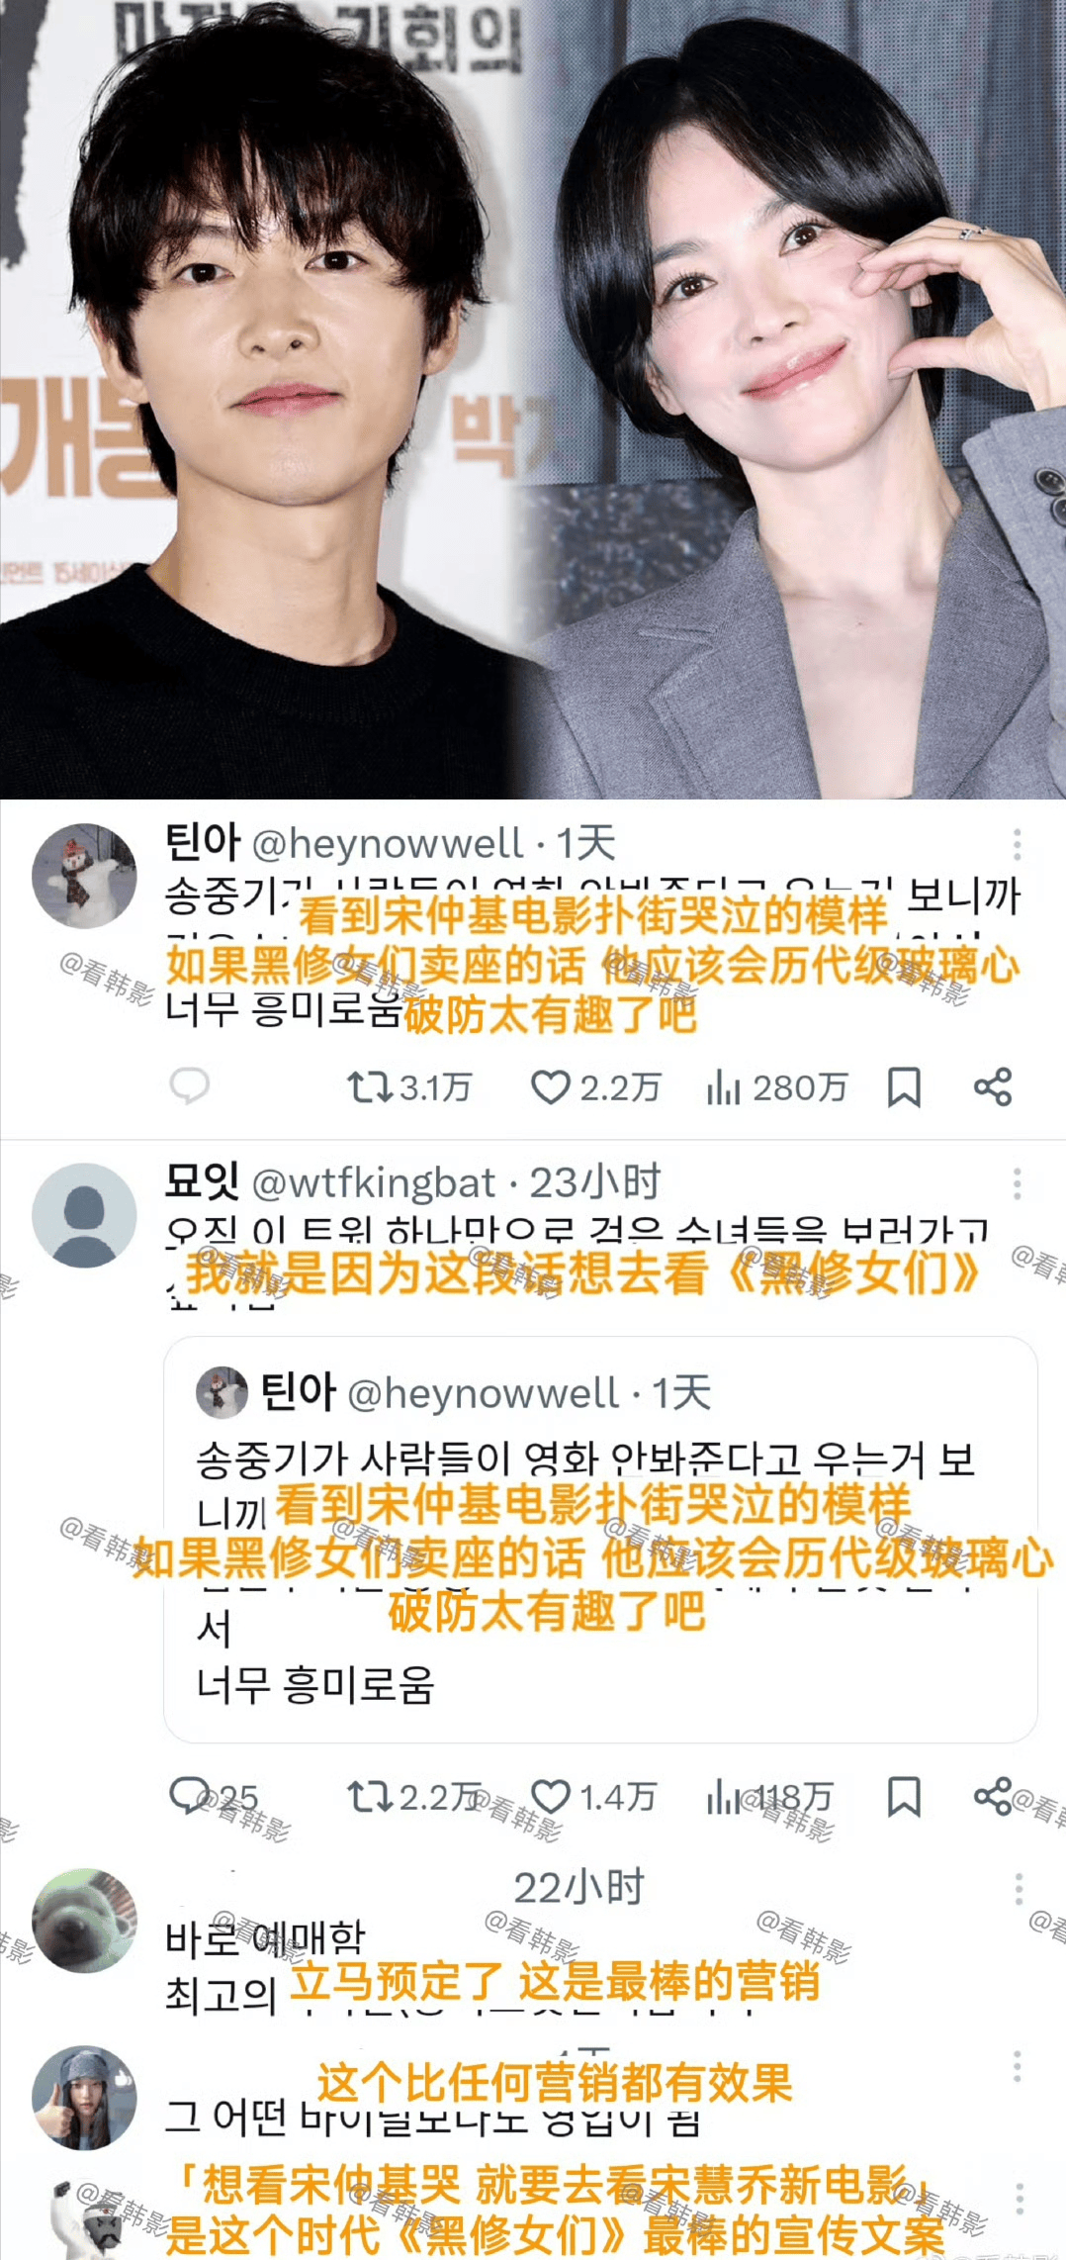View analytics showing 118万 views
1066x2260 pixels.
pyautogui.click(x=770, y=1796)
